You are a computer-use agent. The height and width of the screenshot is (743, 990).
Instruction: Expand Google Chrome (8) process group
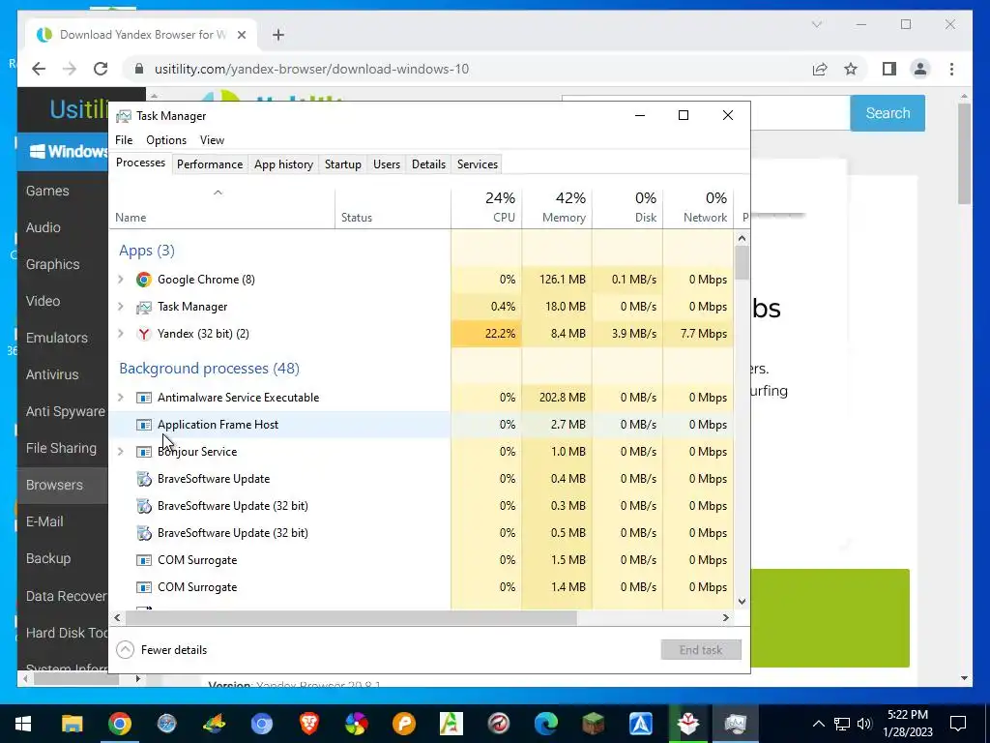[121, 280]
